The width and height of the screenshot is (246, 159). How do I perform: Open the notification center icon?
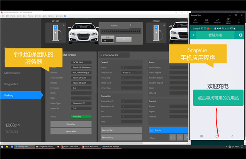click(x=242, y=147)
